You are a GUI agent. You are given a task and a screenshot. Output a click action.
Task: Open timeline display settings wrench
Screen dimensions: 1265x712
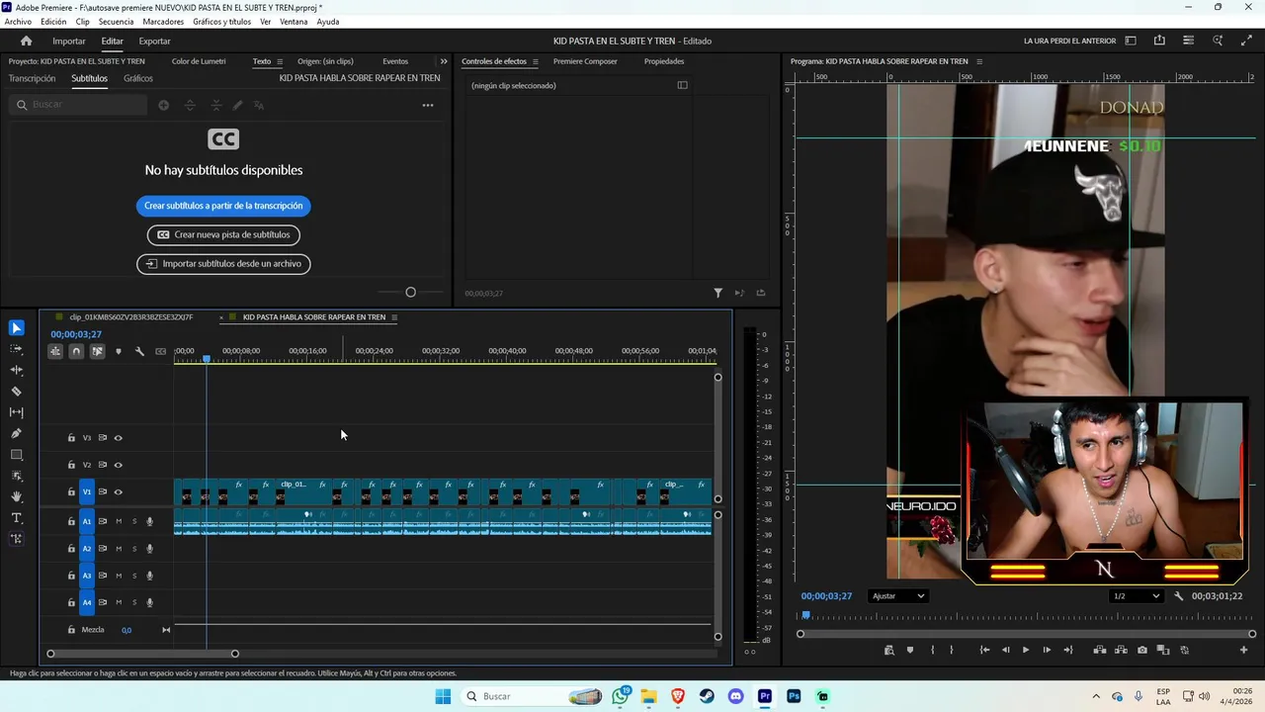tap(139, 351)
